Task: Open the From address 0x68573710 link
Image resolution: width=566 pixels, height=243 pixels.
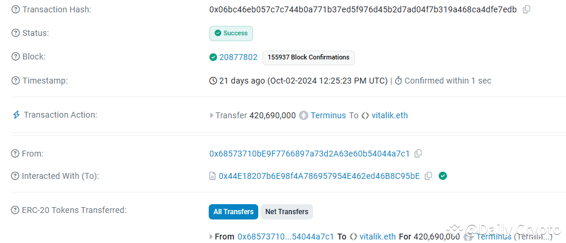Action: coord(310,154)
